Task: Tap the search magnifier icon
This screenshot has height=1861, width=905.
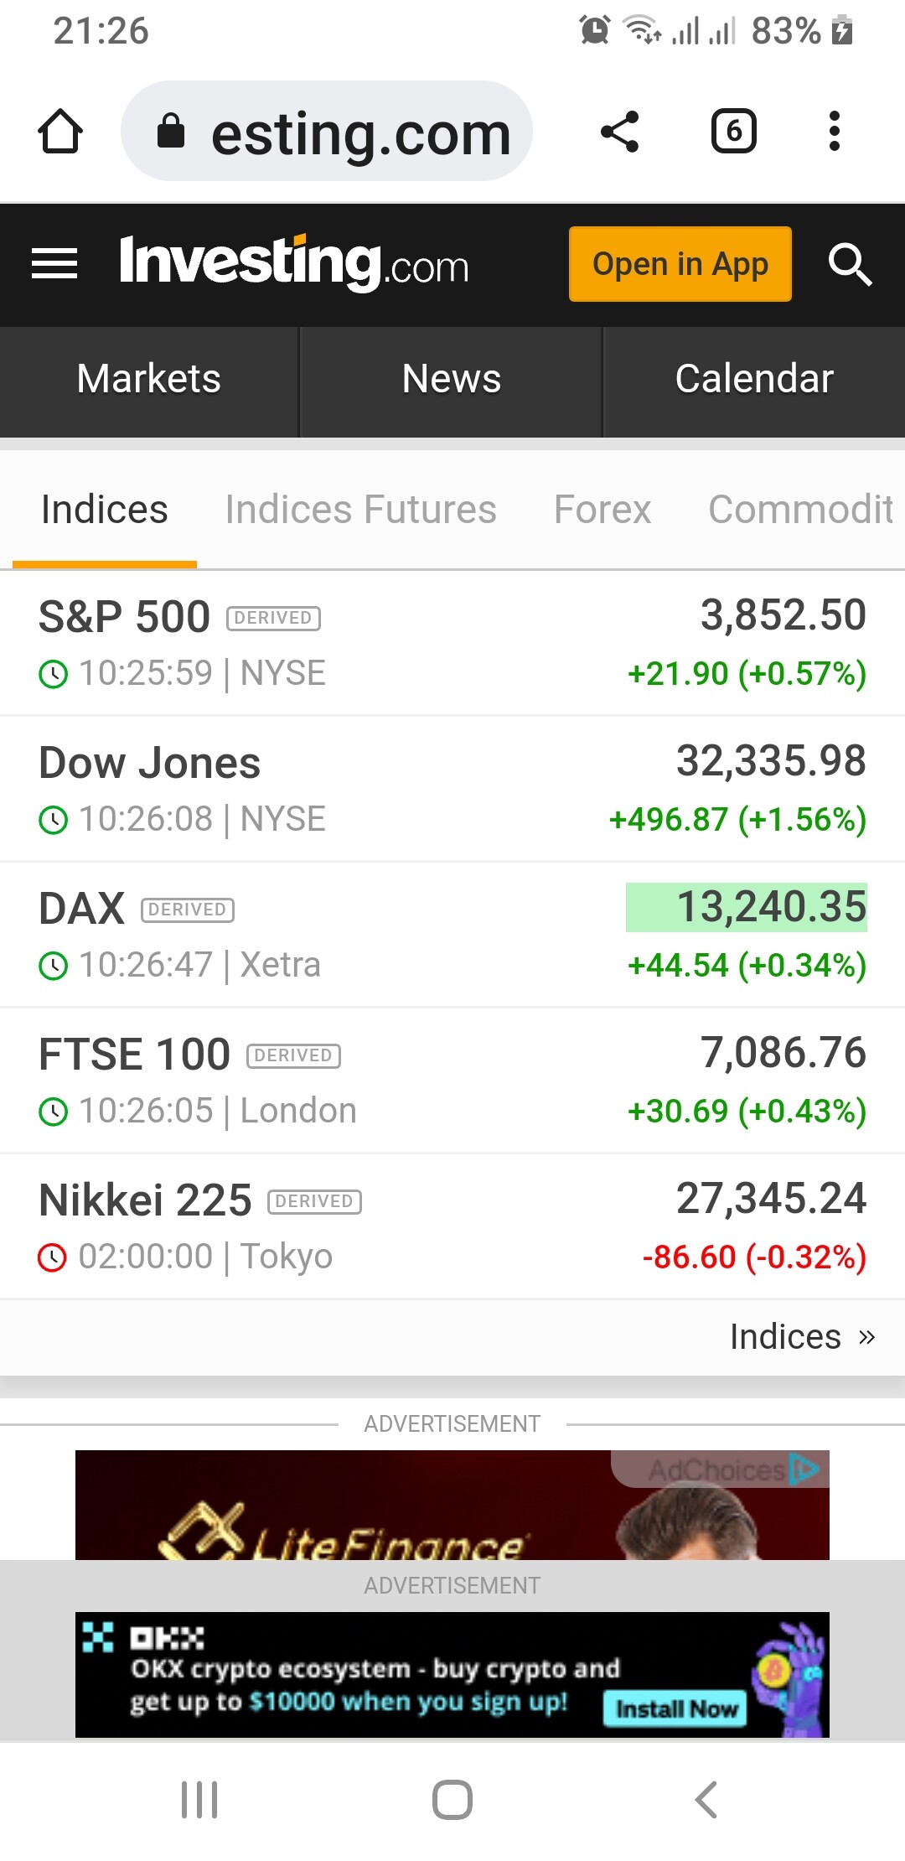Action: pyautogui.click(x=850, y=264)
